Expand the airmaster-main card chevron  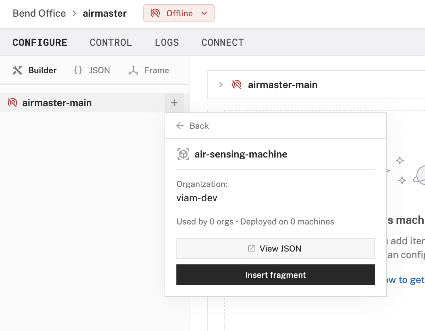[x=221, y=85]
